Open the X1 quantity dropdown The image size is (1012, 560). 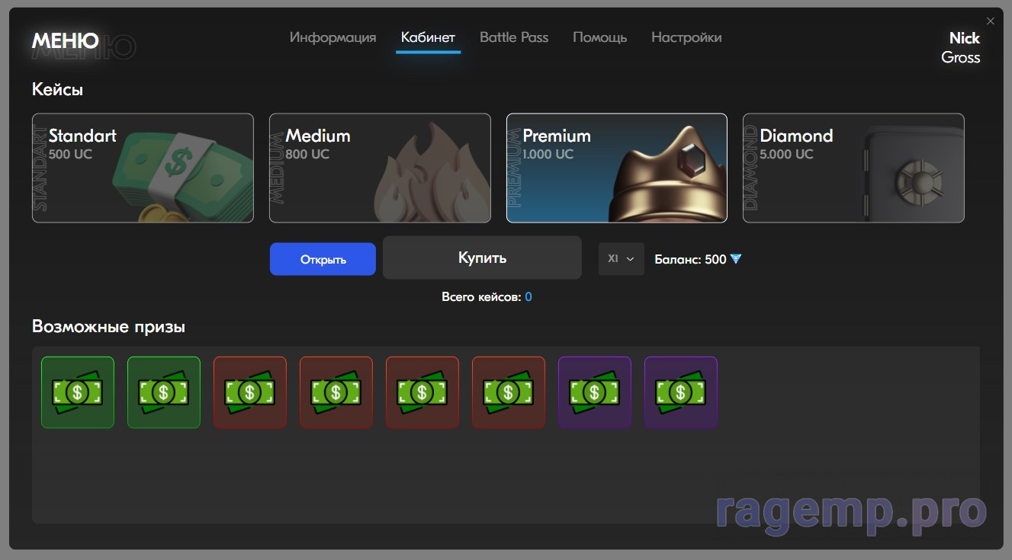(x=621, y=259)
